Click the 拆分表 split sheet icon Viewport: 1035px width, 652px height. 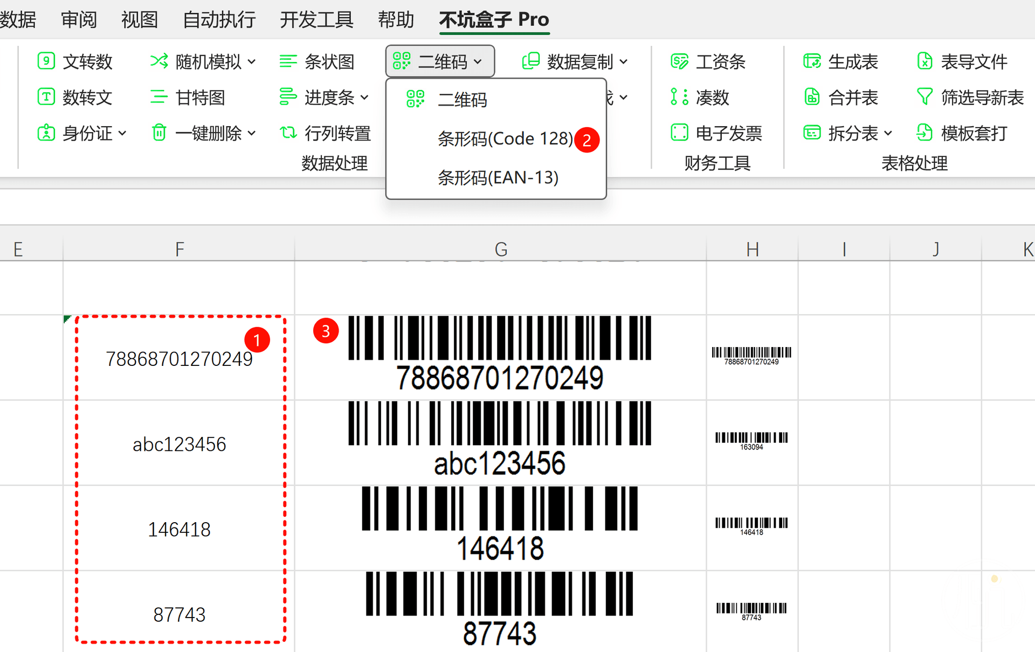click(812, 133)
